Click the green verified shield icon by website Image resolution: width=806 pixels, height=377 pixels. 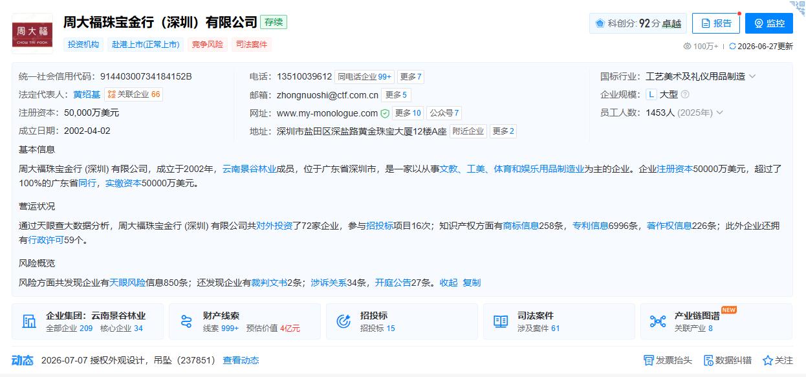pyautogui.click(x=385, y=113)
